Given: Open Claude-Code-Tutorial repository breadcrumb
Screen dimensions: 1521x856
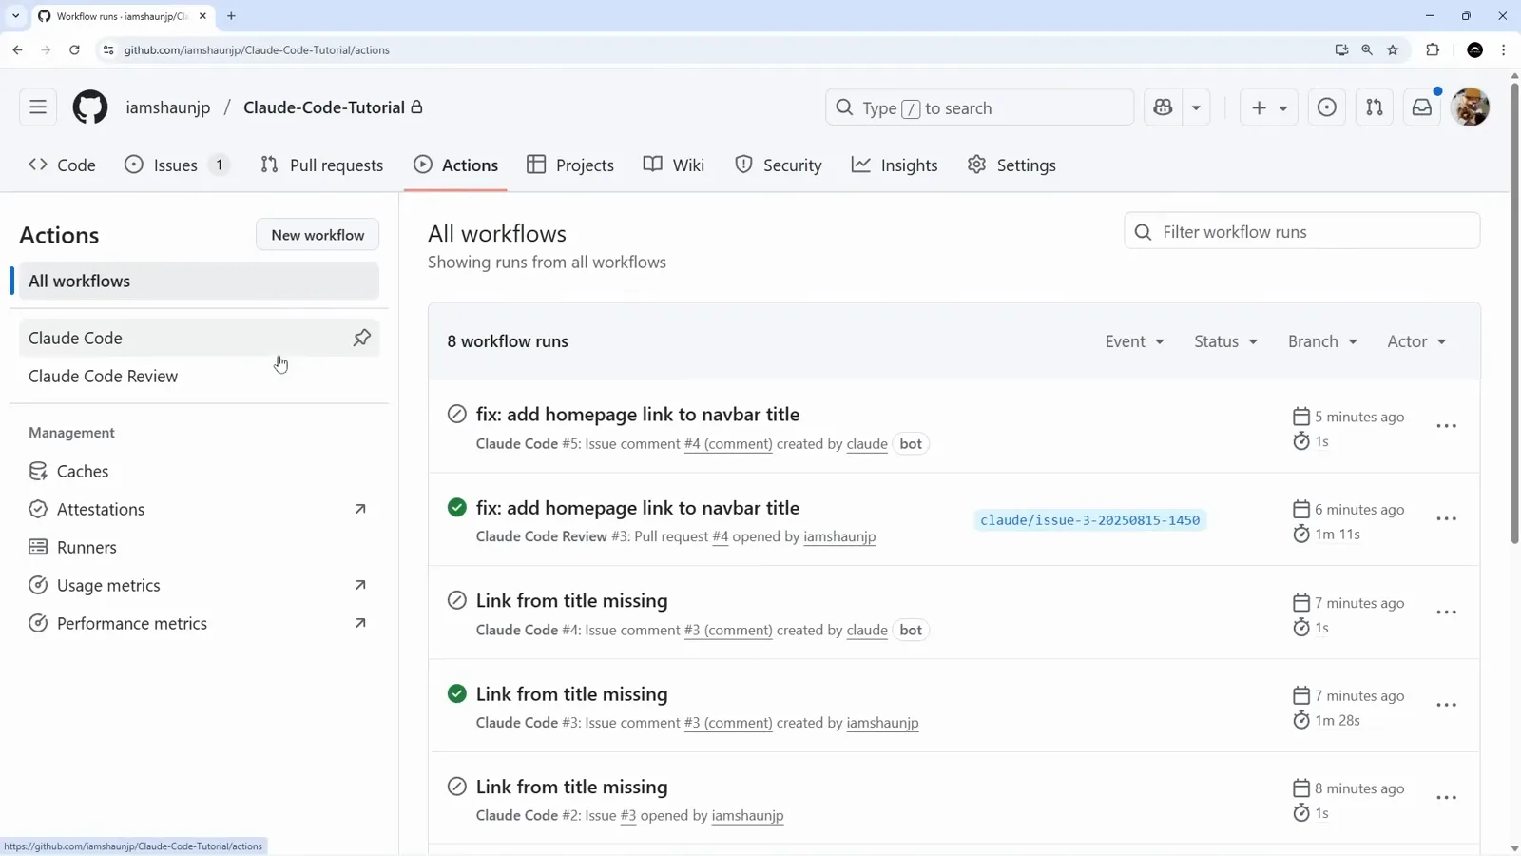Looking at the screenshot, I should [x=324, y=107].
